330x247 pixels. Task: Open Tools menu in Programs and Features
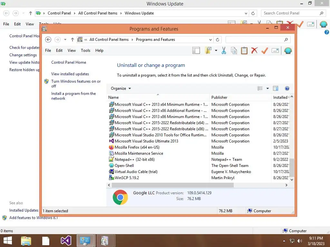[85, 50]
